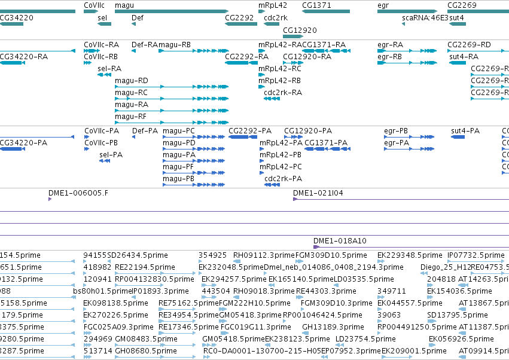Select transcript magu-RD
Viewport: 509px width, 360px height.
coord(172,87)
